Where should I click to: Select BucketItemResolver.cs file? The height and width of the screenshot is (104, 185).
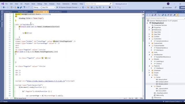[x=163, y=57]
